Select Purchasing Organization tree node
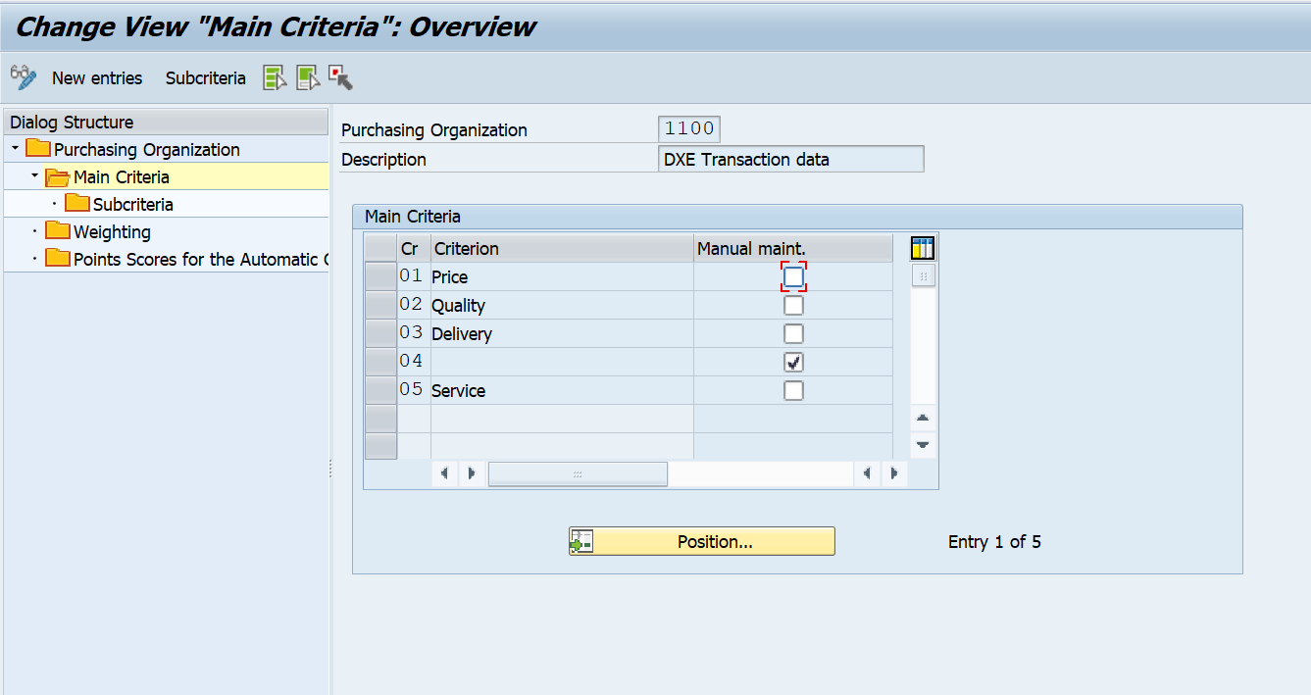Image resolution: width=1311 pixels, height=695 pixels. click(147, 150)
